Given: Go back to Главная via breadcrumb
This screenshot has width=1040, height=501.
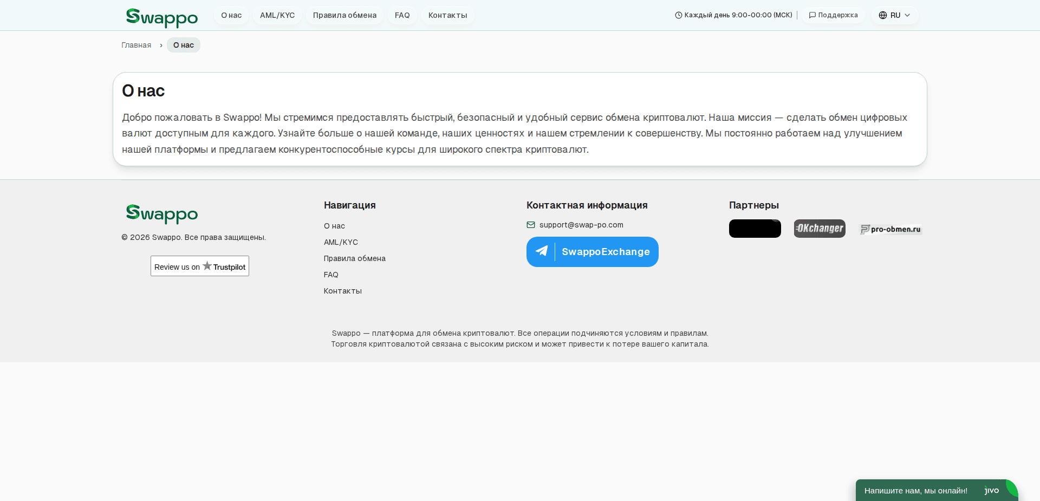Looking at the screenshot, I should pyautogui.click(x=136, y=45).
